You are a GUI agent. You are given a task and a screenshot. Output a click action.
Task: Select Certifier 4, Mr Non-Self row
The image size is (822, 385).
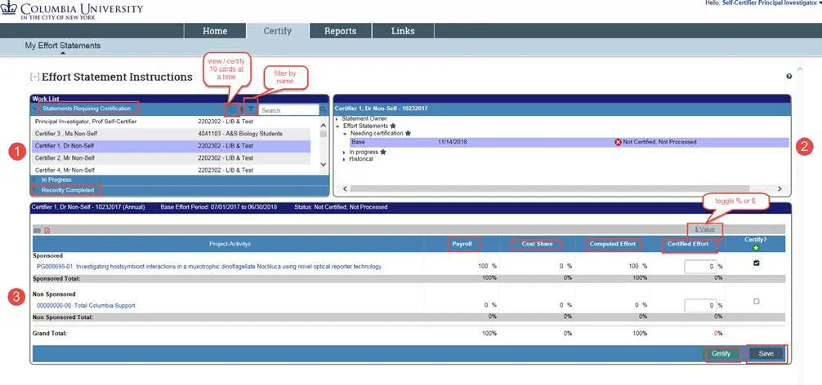pyautogui.click(x=171, y=170)
